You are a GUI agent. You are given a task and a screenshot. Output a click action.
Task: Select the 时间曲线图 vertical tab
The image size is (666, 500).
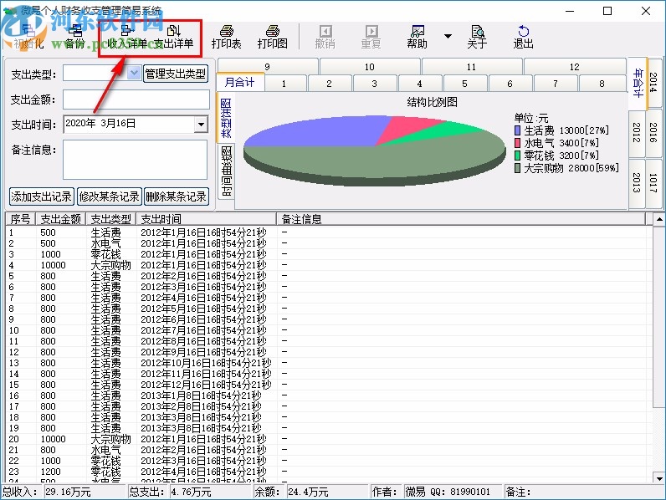coord(227,171)
